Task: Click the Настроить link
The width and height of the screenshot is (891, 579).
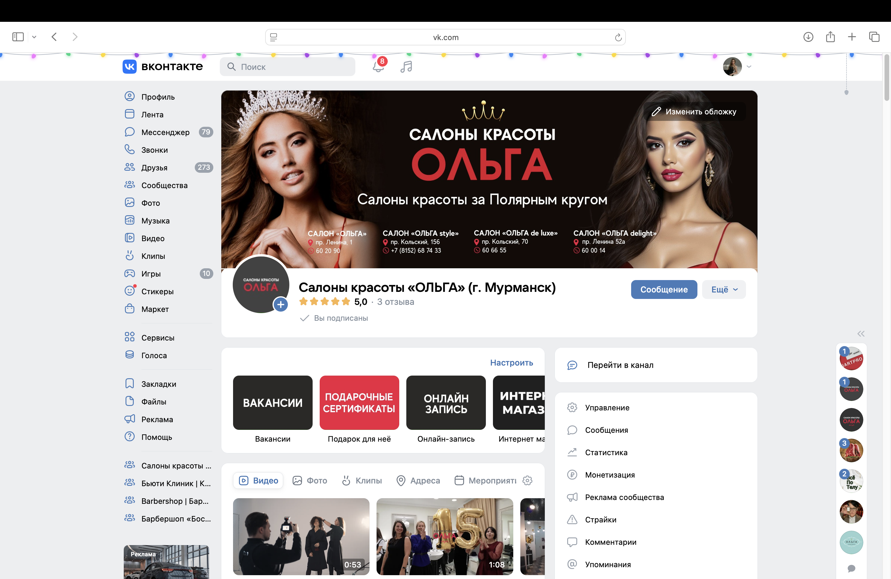Action: point(511,363)
